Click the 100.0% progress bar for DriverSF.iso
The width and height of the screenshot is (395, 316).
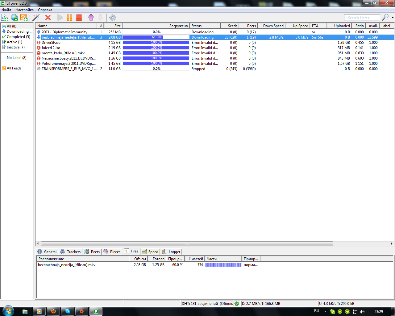point(156,43)
